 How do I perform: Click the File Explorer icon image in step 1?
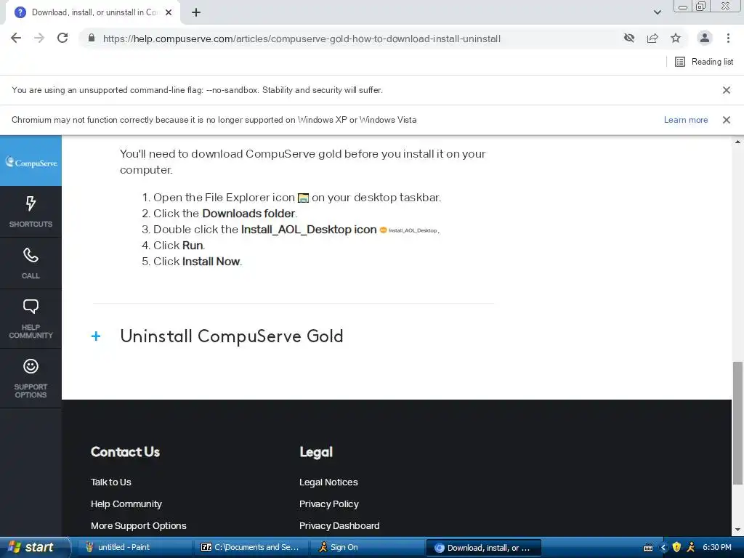click(x=303, y=198)
